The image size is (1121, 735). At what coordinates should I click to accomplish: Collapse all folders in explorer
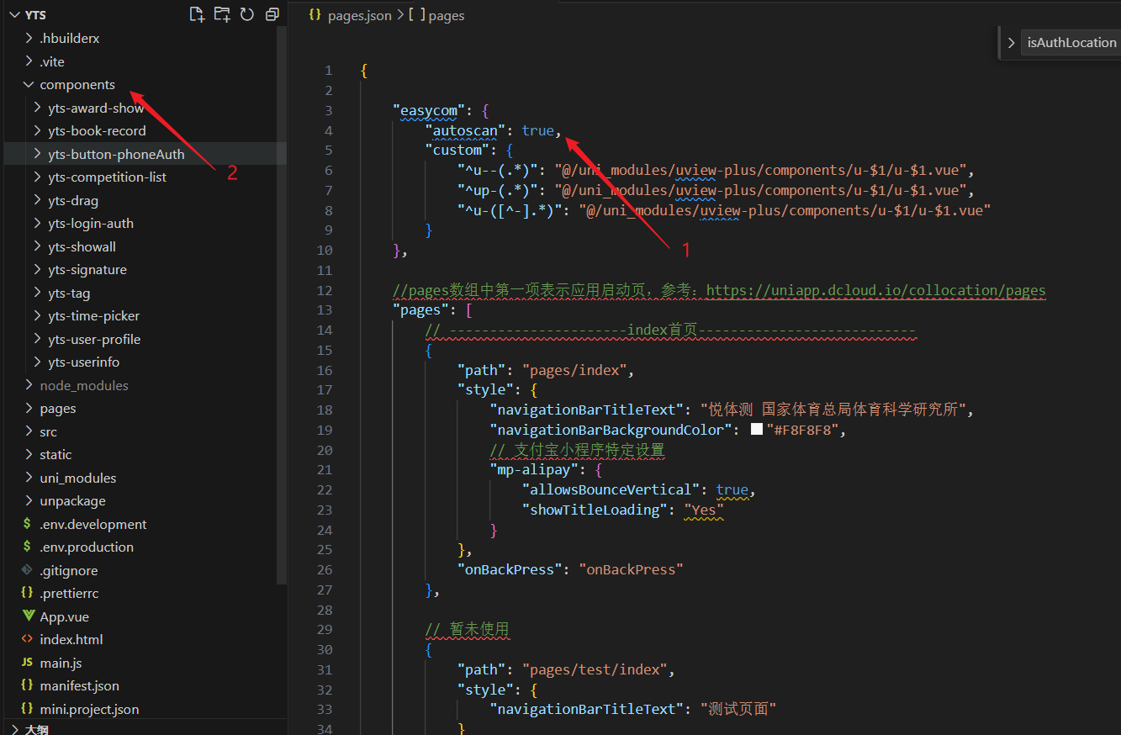tap(272, 14)
